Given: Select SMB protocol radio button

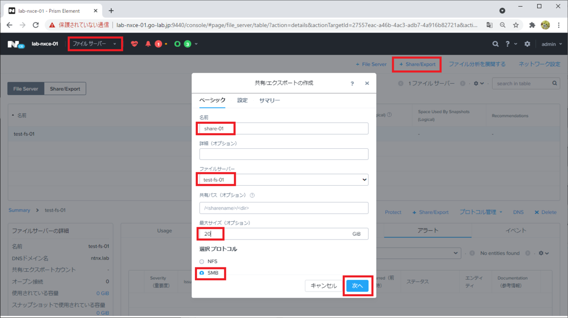Looking at the screenshot, I should point(202,273).
